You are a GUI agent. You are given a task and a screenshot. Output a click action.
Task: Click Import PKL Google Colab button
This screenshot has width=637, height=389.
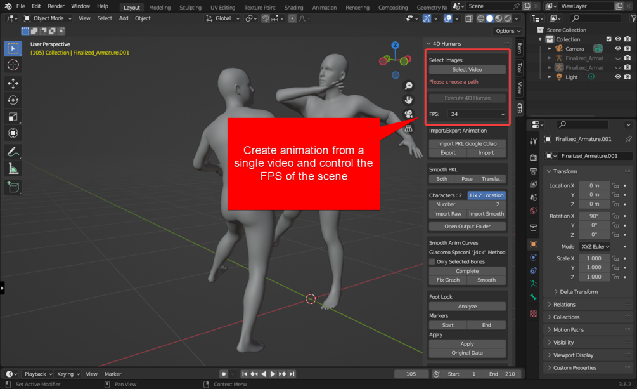(x=467, y=143)
